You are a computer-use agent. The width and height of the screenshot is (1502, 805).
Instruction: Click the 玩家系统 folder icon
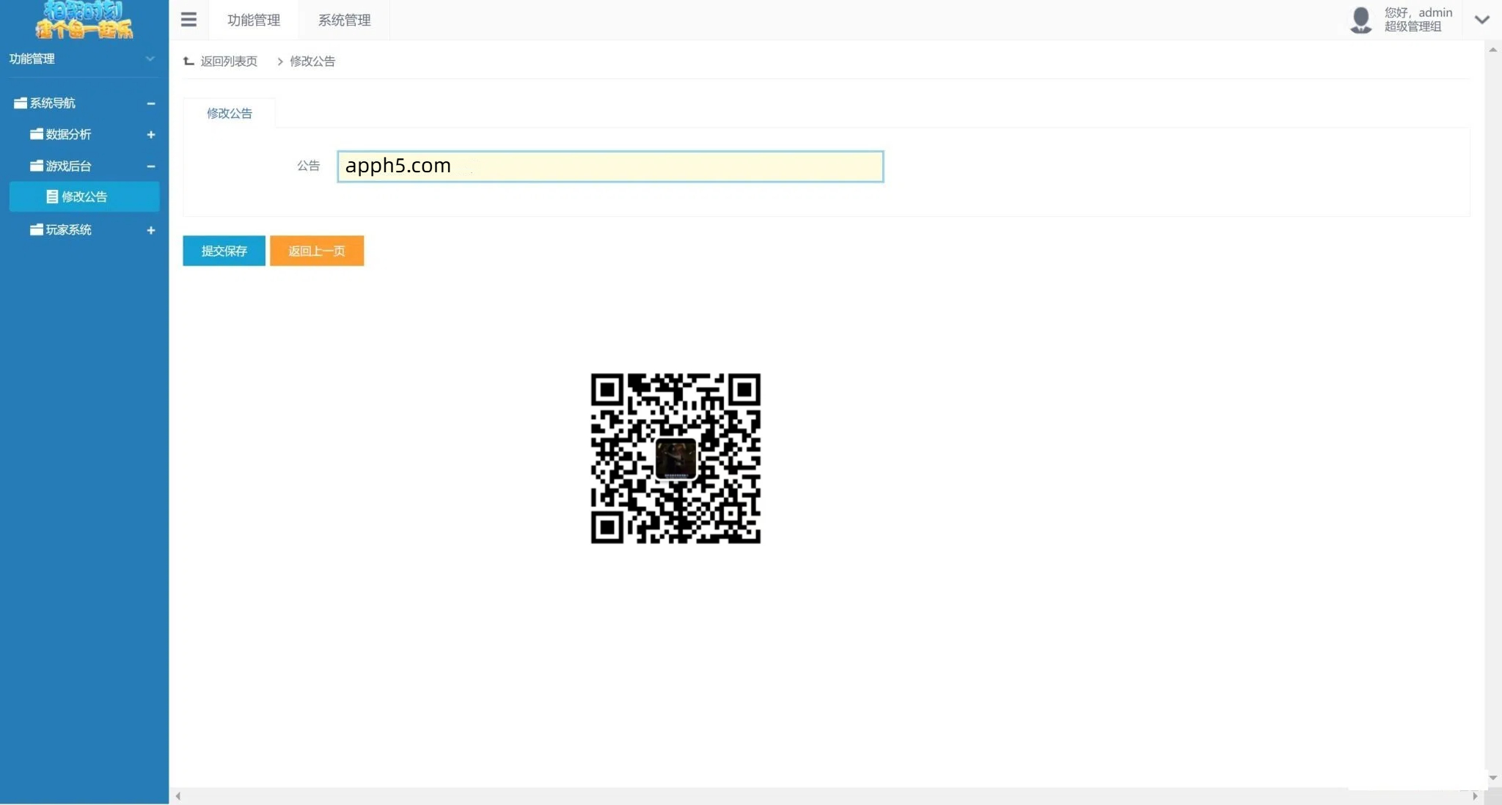coord(37,230)
